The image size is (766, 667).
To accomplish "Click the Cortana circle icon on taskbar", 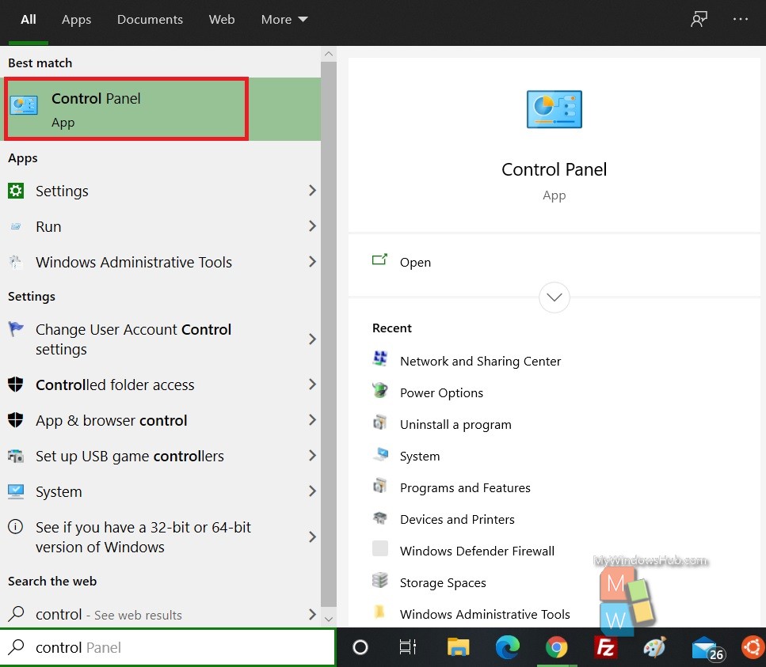I will [360, 647].
